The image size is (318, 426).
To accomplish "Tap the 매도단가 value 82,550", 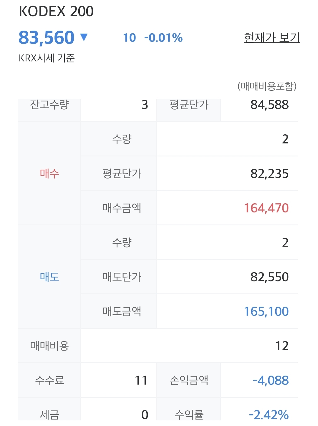I will pyautogui.click(x=269, y=277).
